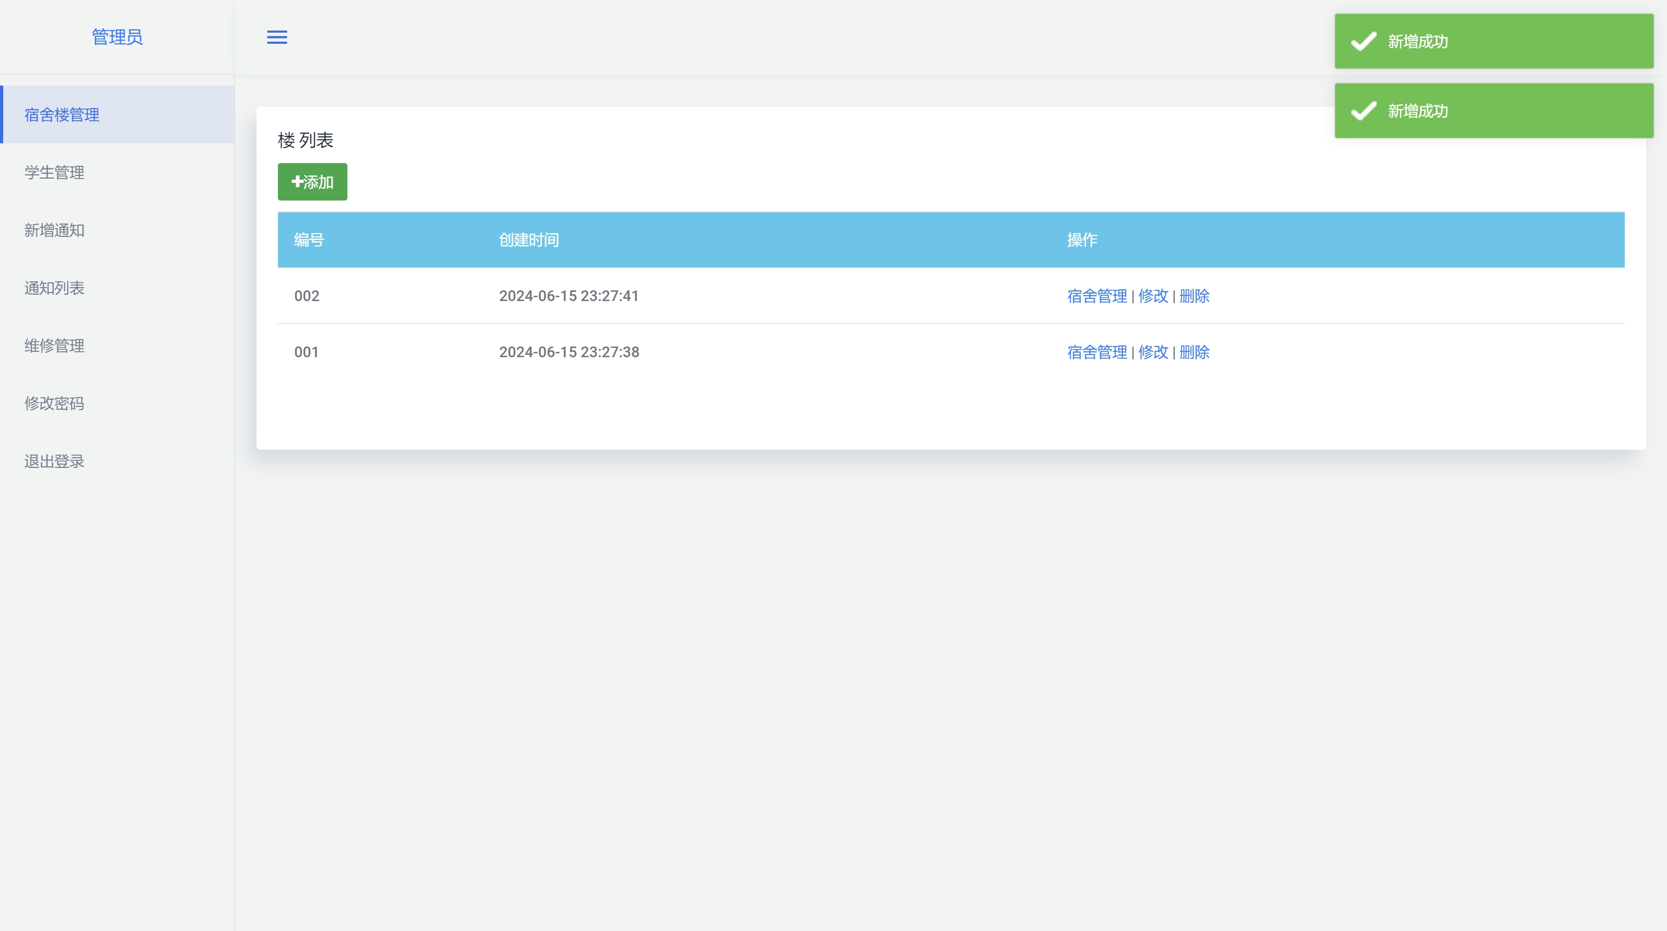The image size is (1667, 931).
Task: Go to 通知列表 sidebar item
Action: [55, 288]
